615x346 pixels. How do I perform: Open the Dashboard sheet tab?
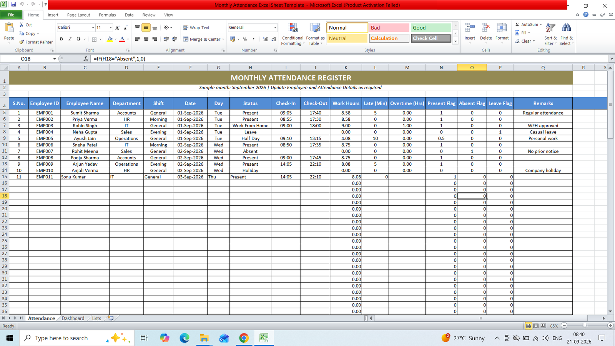coord(73,318)
